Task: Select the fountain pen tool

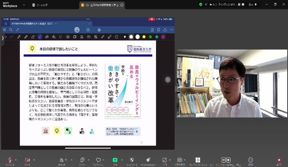Action: (x=19, y=37)
